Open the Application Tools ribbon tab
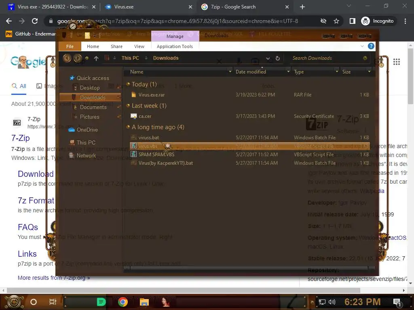Viewport: 414px width, 310px height. coord(175,46)
